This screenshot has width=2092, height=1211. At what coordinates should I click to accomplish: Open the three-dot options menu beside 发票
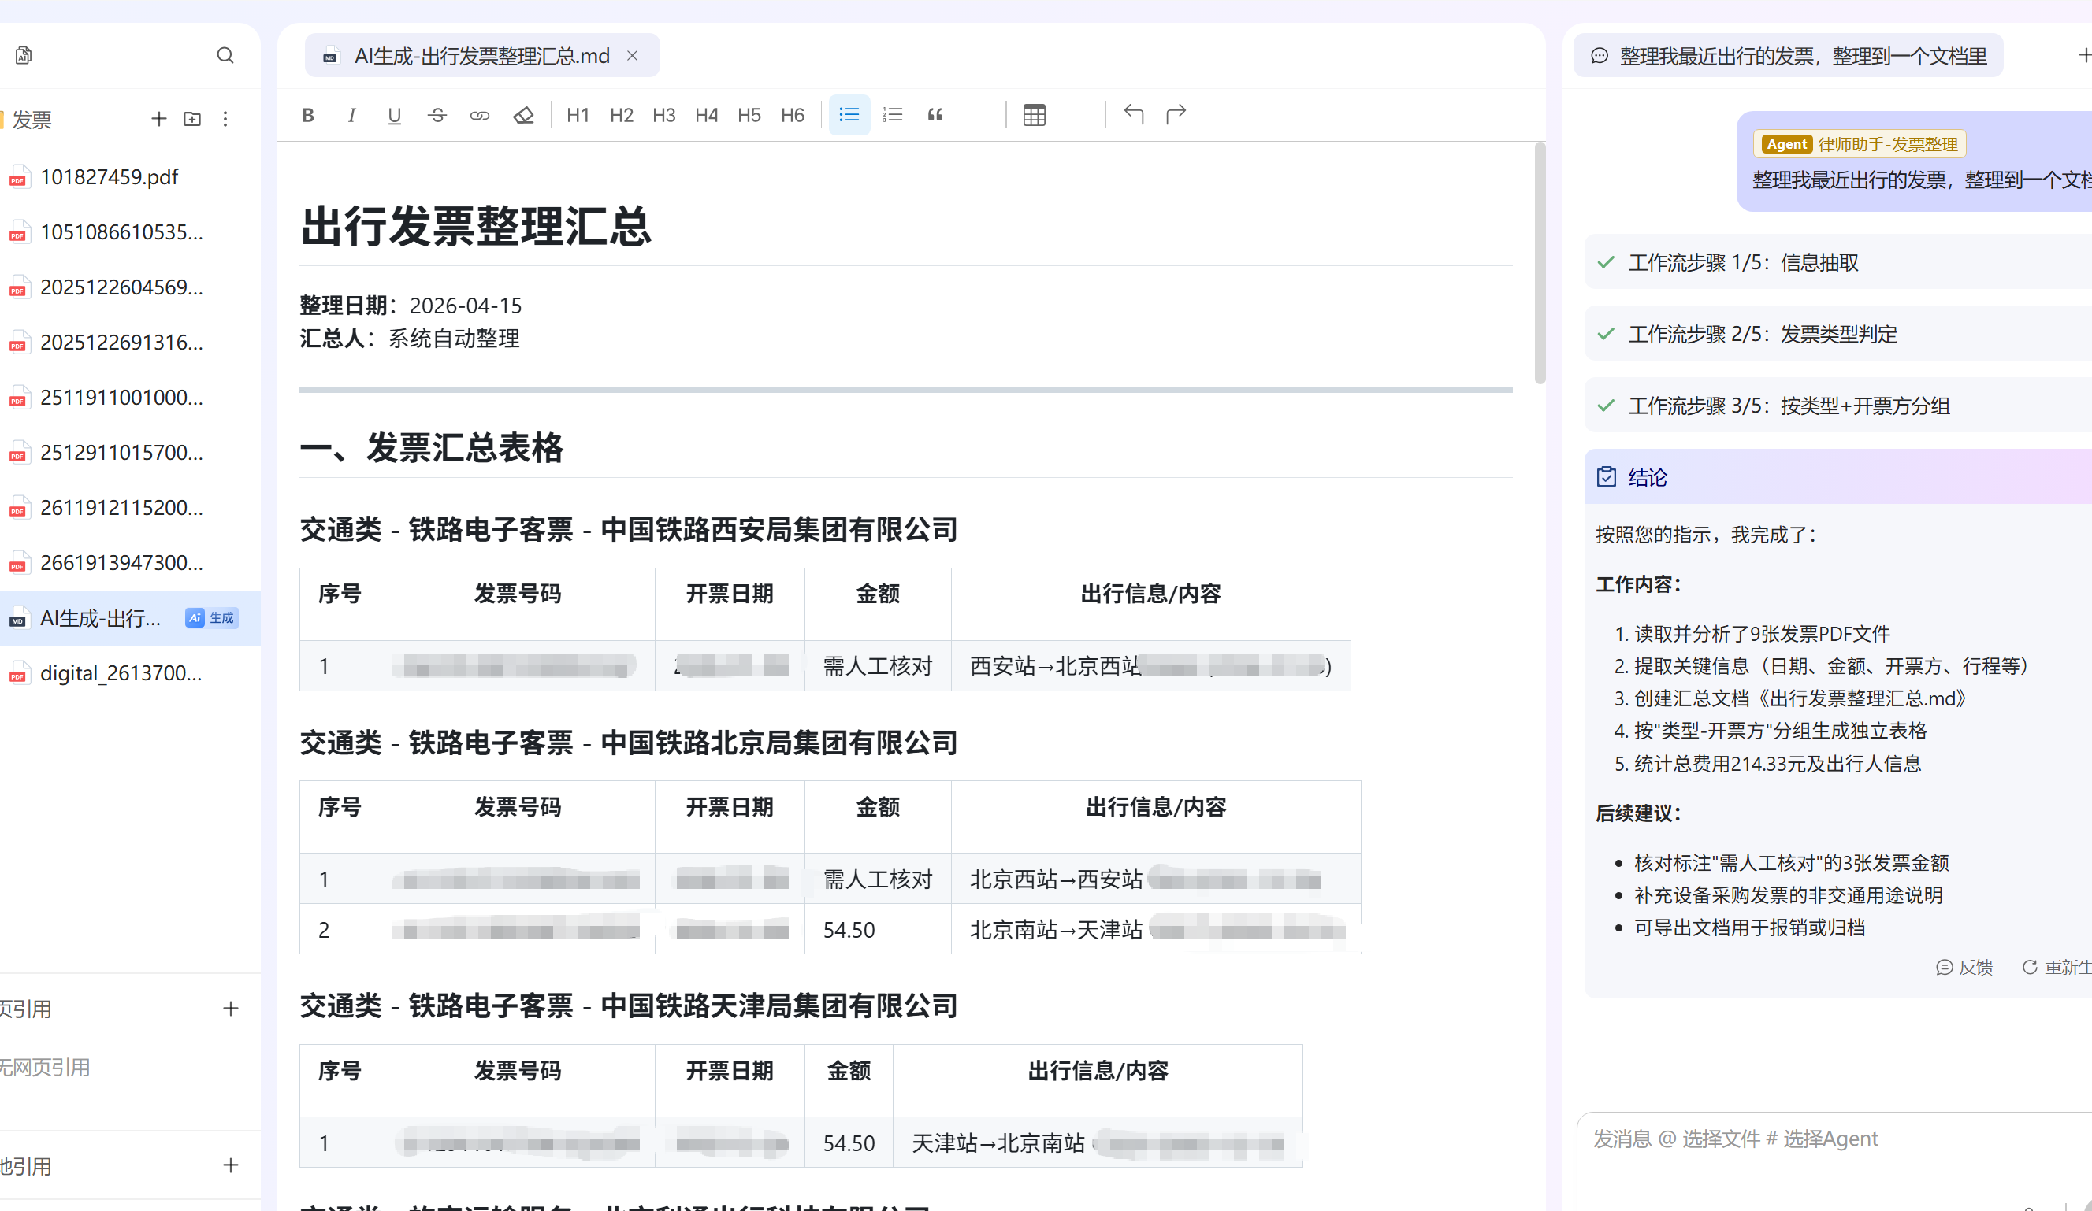(225, 119)
